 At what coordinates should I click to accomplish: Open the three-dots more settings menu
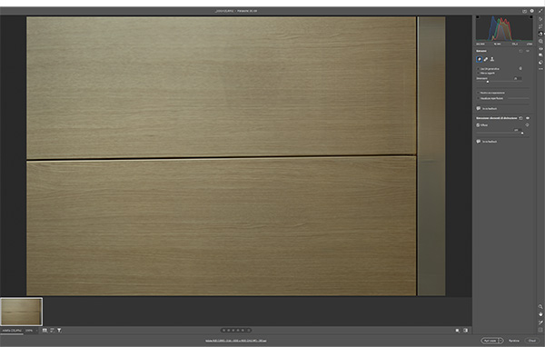[x=540, y=69]
